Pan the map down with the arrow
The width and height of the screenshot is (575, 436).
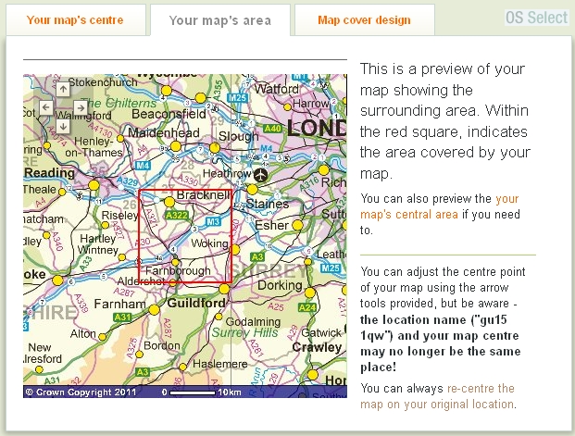63,127
